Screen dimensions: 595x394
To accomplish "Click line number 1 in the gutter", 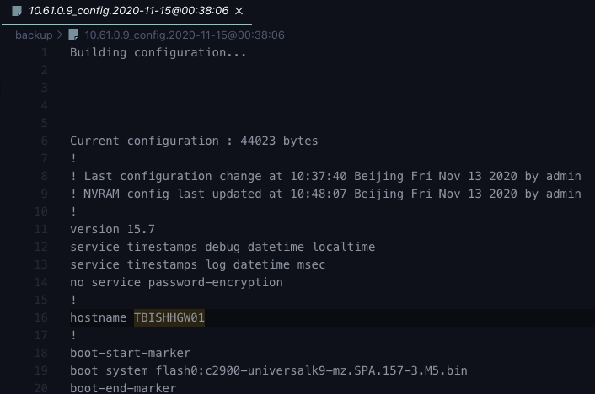I will click(44, 53).
